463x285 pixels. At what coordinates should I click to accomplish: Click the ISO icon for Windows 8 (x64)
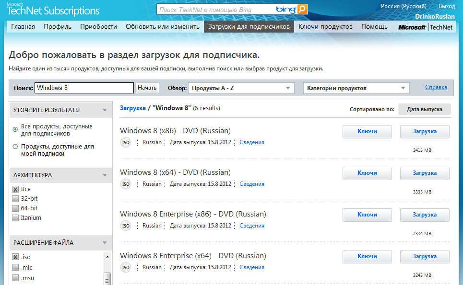[x=126, y=184]
